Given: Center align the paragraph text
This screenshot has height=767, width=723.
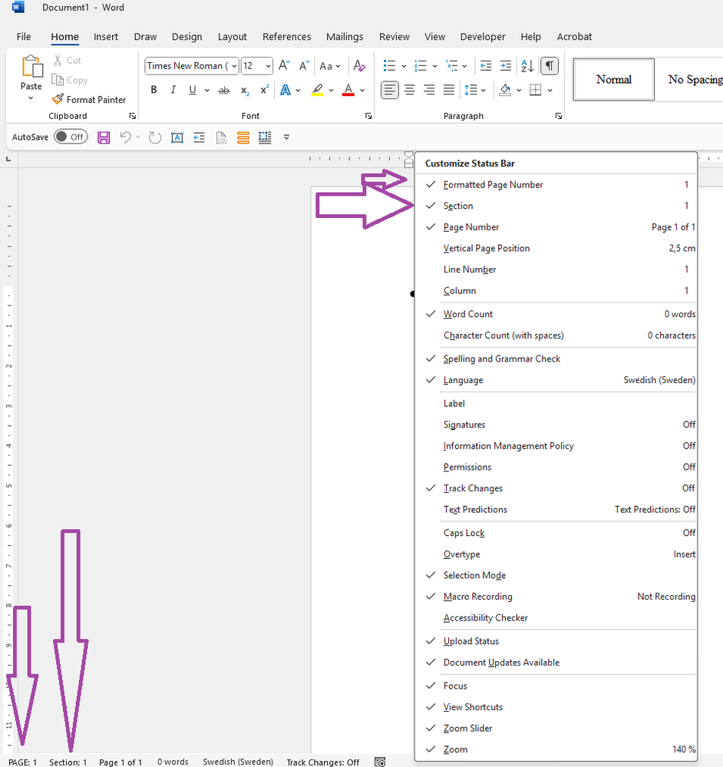Looking at the screenshot, I should point(410,91).
